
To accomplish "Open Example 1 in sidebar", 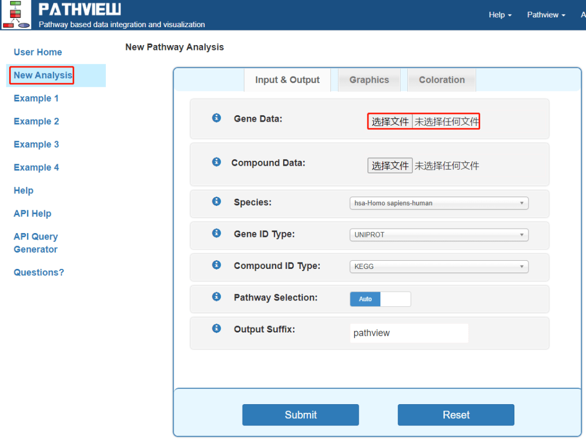I will pyautogui.click(x=36, y=98).
